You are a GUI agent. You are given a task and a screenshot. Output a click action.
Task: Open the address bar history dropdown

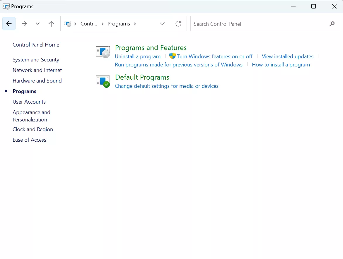tap(162, 24)
